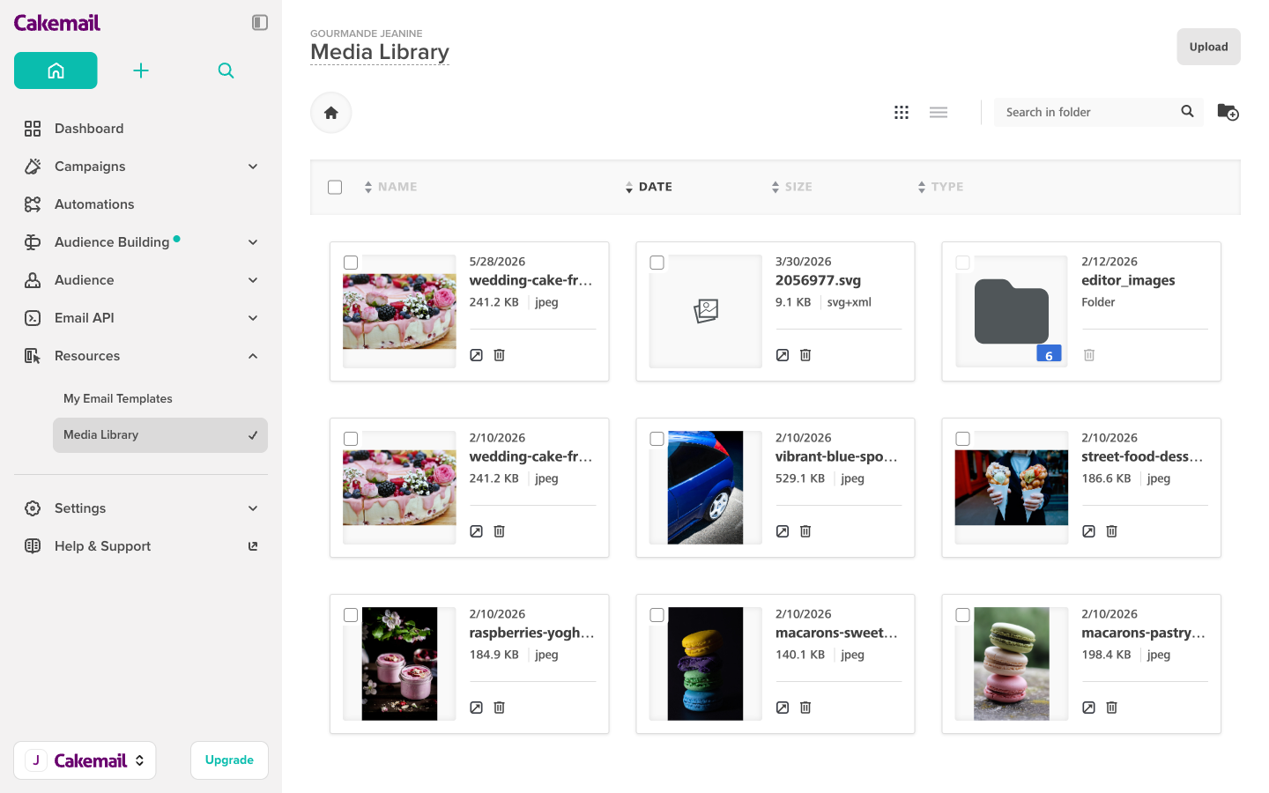This screenshot has height=793, width=1269.
Task: Expand the Audience section chevron
Action: tap(253, 280)
